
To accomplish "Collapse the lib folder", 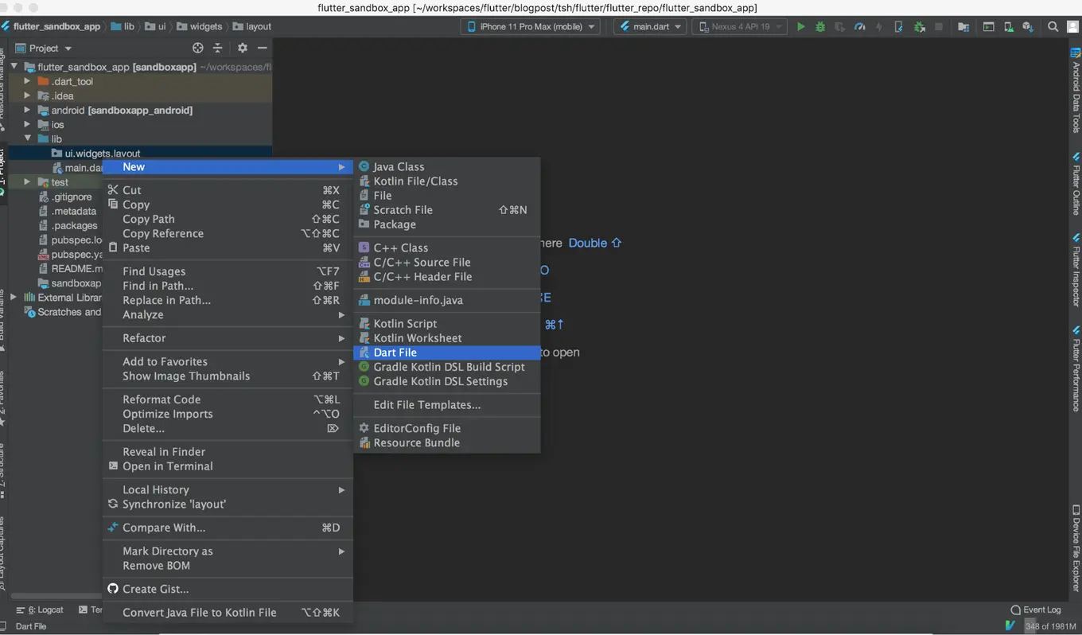I will click(x=28, y=139).
